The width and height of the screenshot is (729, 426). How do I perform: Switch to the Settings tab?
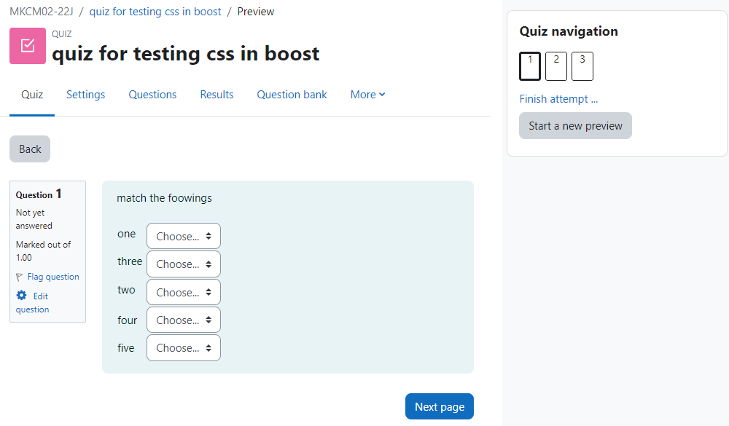coord(85,95)
